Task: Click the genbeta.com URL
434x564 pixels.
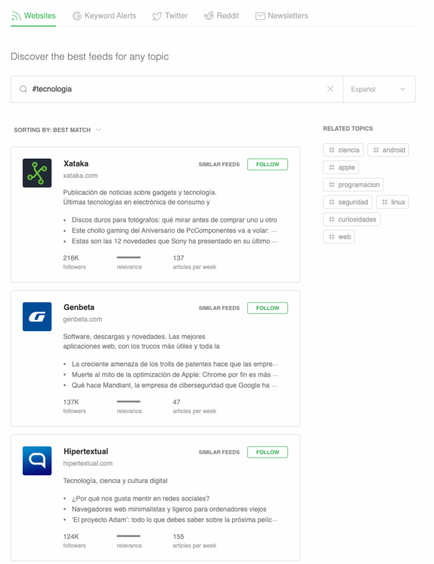Action: coord(83,319)
